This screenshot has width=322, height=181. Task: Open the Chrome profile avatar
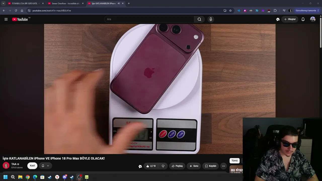pyautogui.click(x=290, y=11)
